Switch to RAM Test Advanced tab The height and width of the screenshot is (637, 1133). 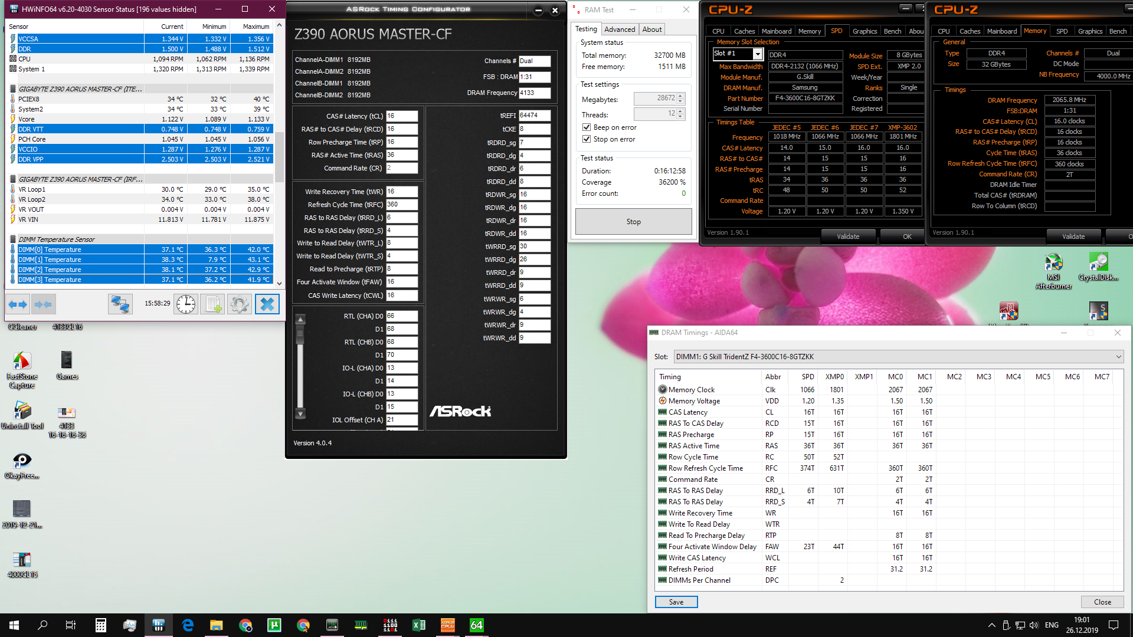[620, 29]
